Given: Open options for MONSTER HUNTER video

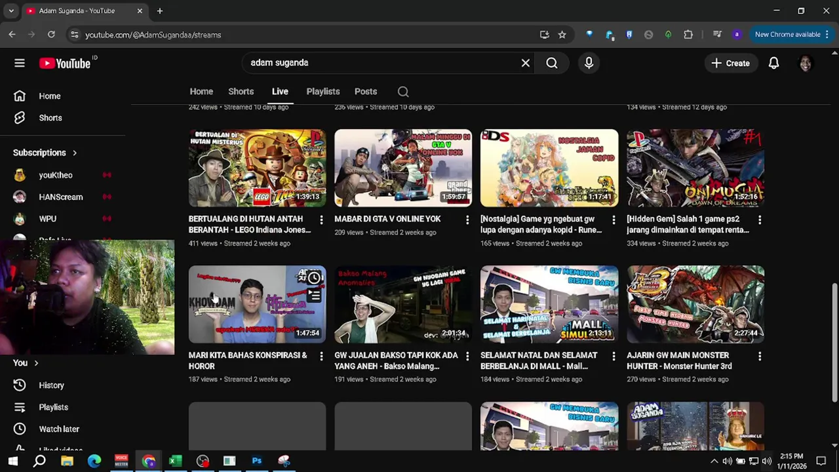Looking at the screenshot, I should pyautogui.click(x=760, y=356).
